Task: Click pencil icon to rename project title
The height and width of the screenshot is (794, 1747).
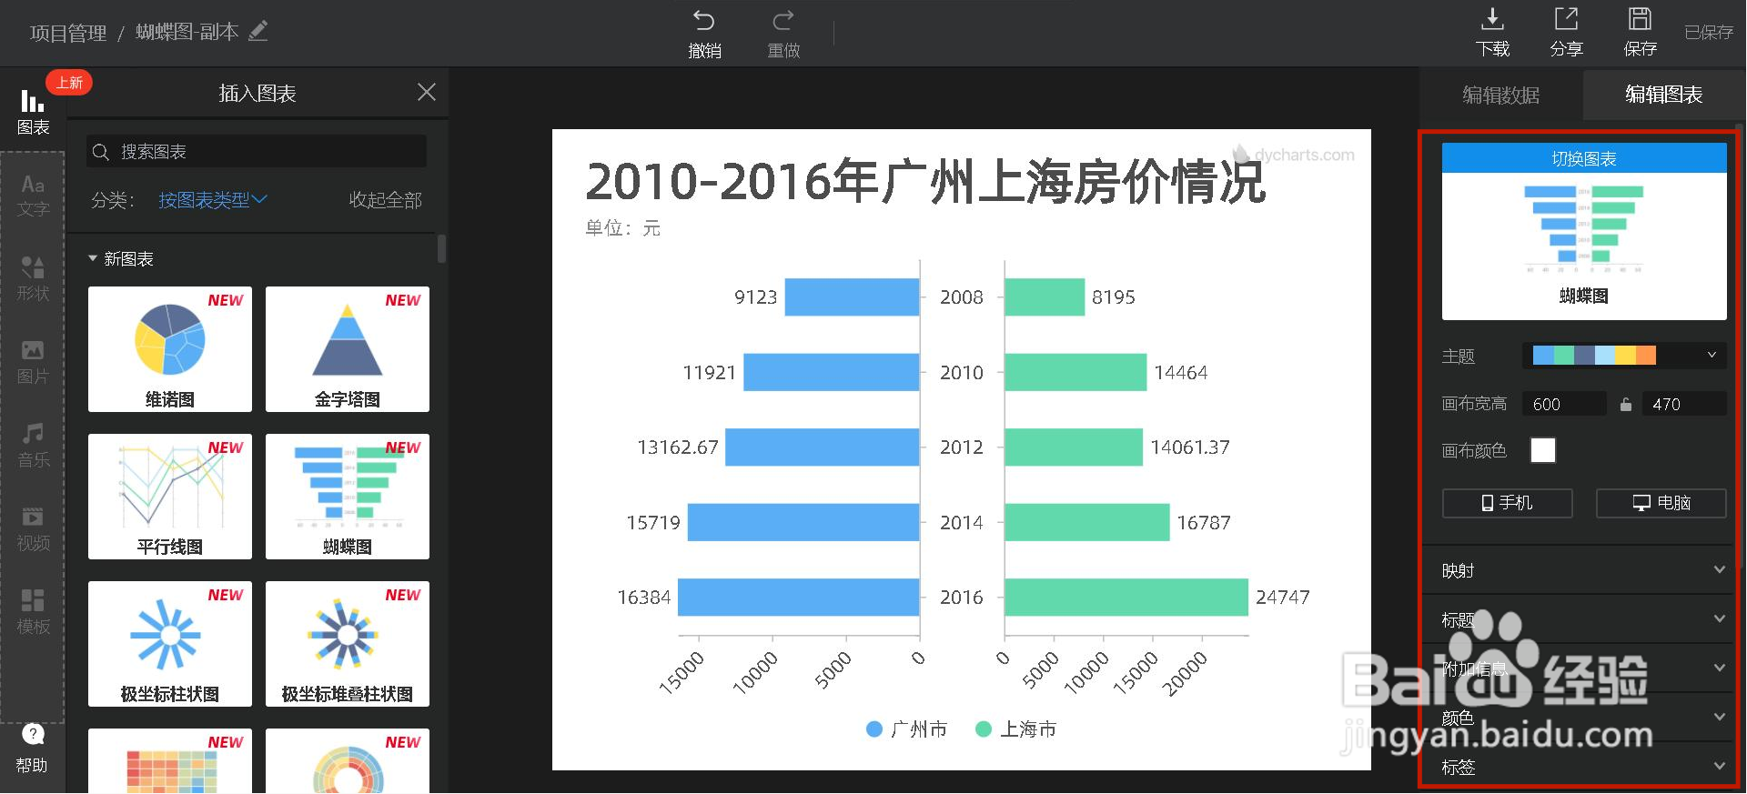Action: pyautogui.click(x=258, y=31)
